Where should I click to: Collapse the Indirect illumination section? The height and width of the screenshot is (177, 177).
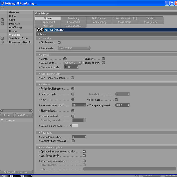coord(39,74)
